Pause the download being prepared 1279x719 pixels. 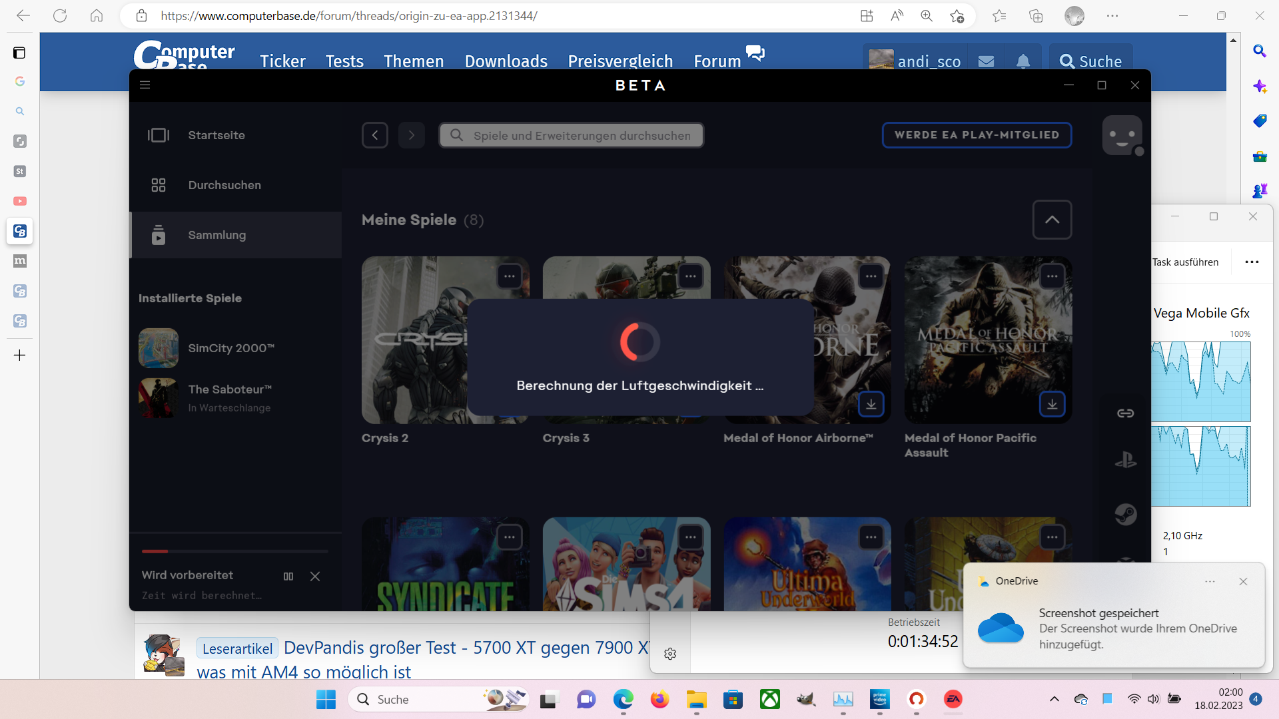coord(288,577)
